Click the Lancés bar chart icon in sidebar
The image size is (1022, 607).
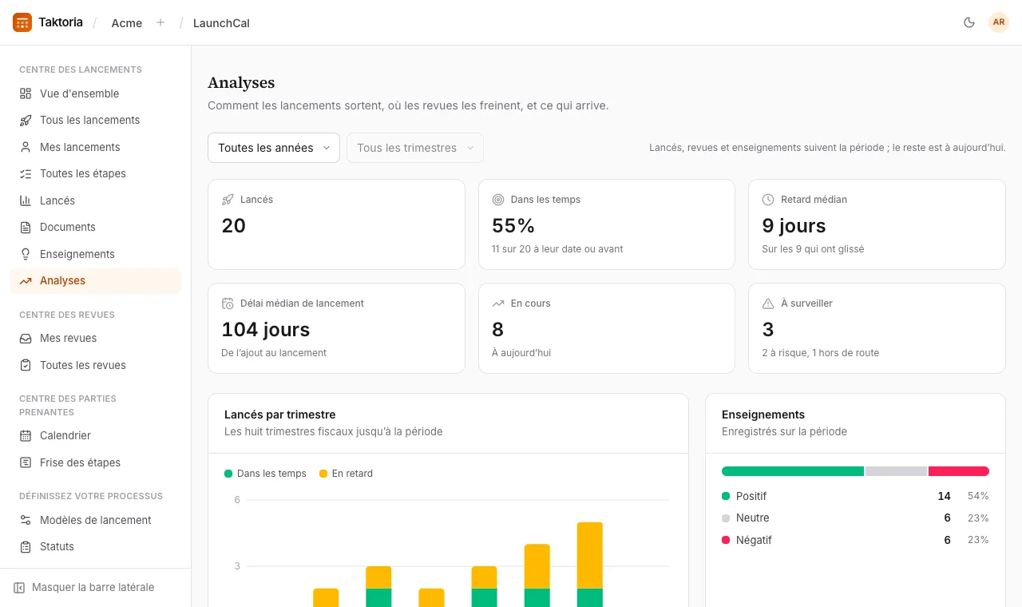pyautogui.click(x=26, y=200)
